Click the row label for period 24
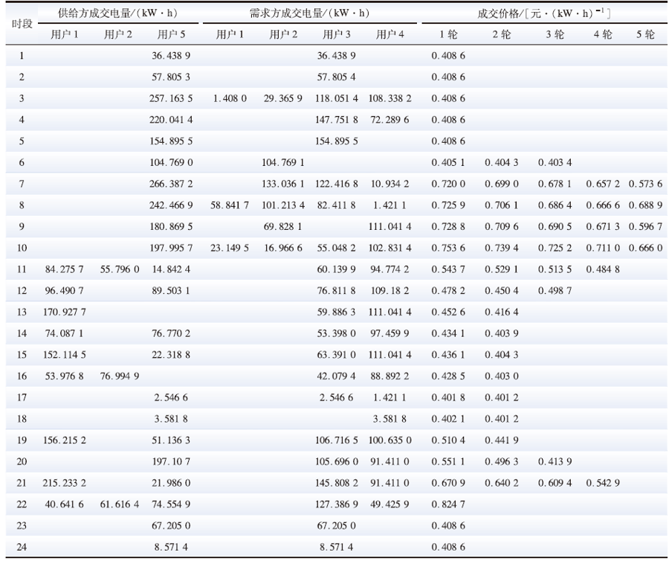This screenshot has height=561, width=669. click(22, 547)
